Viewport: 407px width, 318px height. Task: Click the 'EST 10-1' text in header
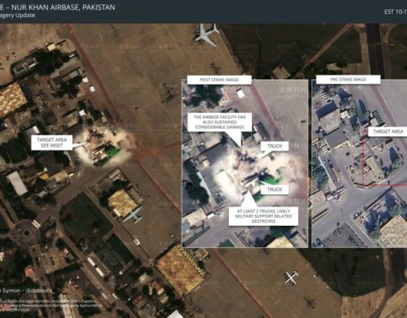point(395,12)
